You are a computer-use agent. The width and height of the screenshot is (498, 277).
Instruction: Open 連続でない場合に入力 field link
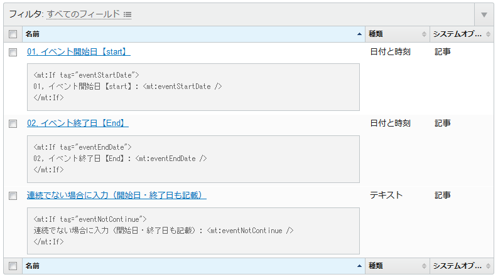tap(117, 196)
